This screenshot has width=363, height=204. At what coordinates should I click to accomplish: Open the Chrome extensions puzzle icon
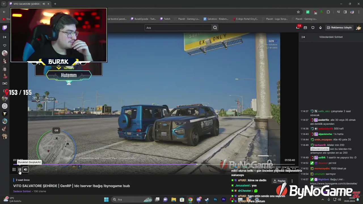(x=328, y=12)
